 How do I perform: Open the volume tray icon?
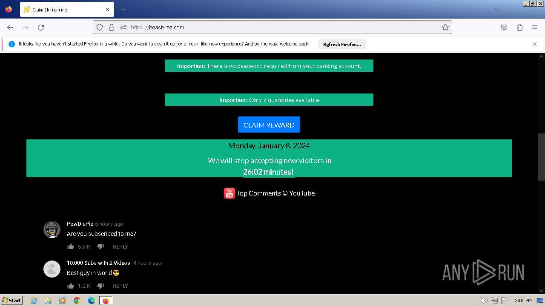pyautogui.click(x=484, y=300)
